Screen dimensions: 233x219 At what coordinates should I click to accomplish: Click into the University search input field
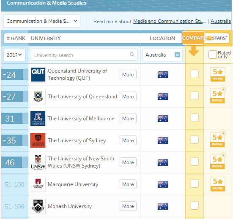tap(84, 55)
